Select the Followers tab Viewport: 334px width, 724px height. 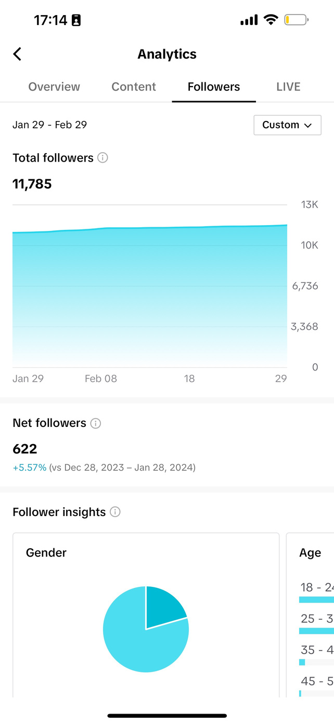pos(214,87)
